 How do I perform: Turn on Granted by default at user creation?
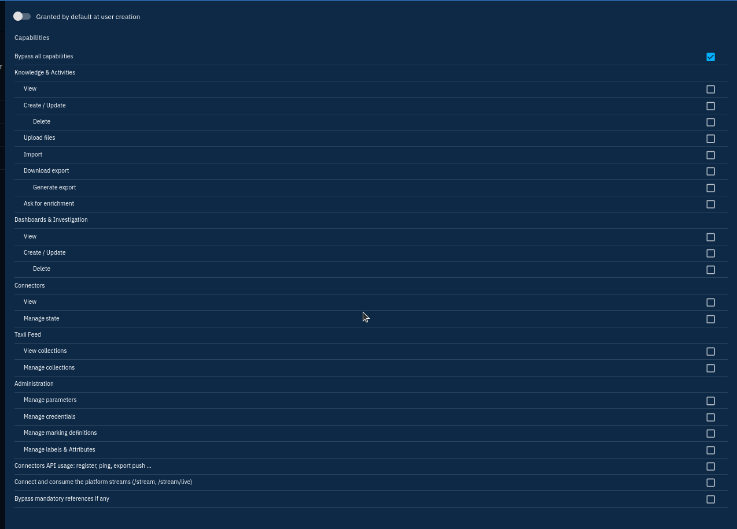22,16
